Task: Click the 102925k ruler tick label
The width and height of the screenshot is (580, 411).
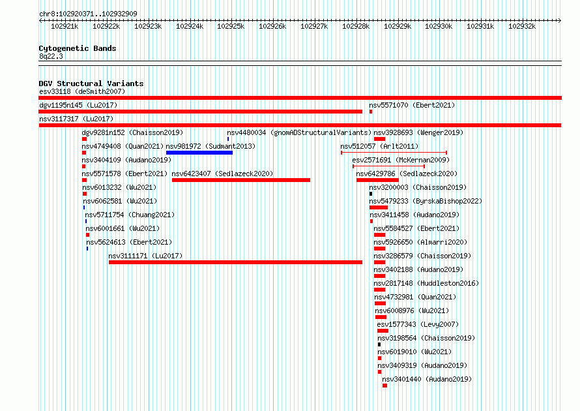Action: click(231, 26)
